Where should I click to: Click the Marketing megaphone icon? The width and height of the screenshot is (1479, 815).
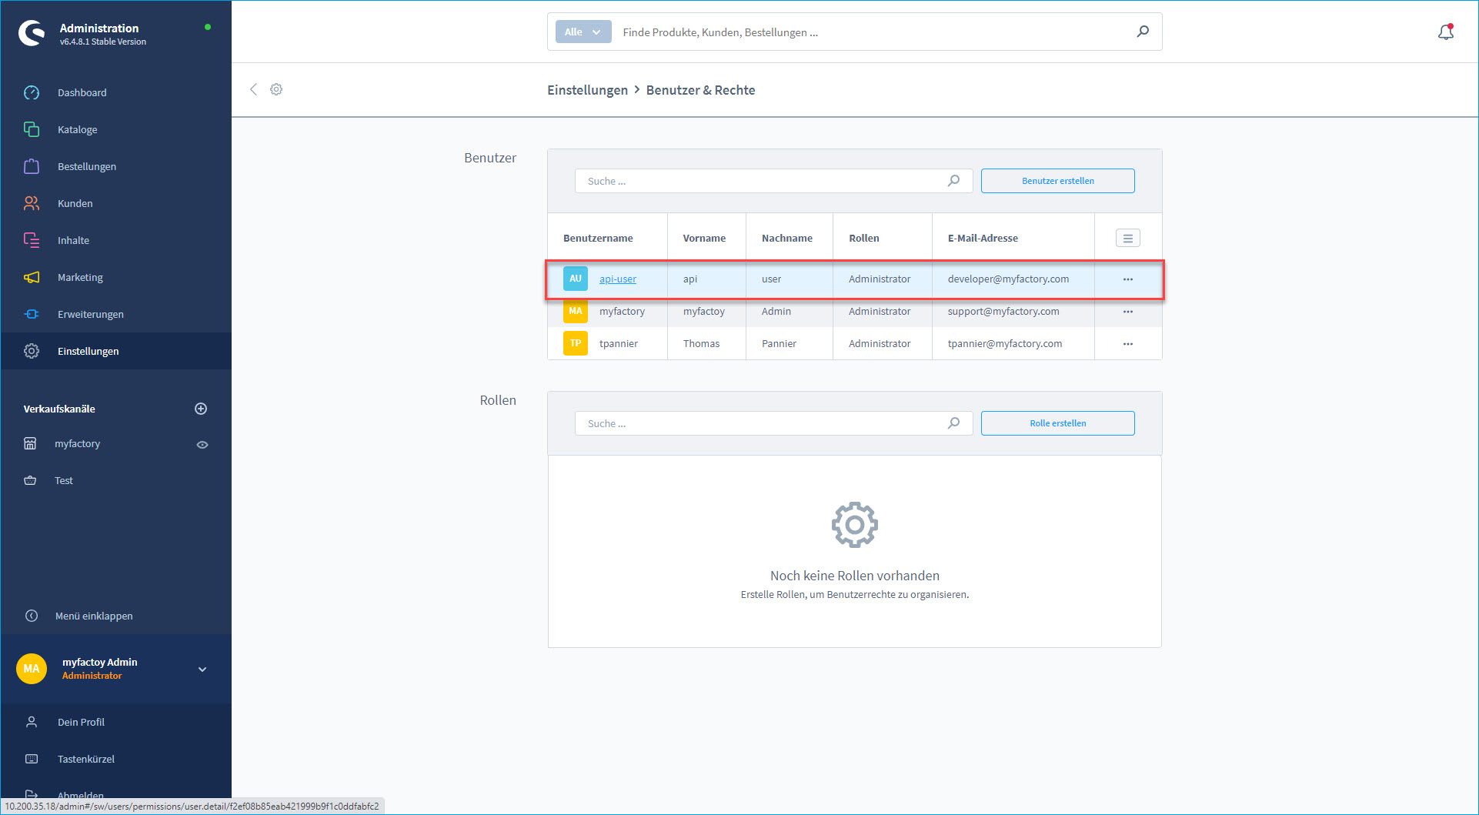pyautogui.click(x=32, y=277)
